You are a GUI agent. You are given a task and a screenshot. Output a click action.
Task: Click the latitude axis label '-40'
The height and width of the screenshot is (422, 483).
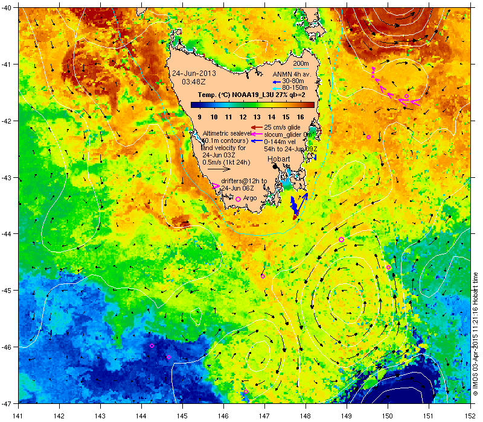point(6,8)
